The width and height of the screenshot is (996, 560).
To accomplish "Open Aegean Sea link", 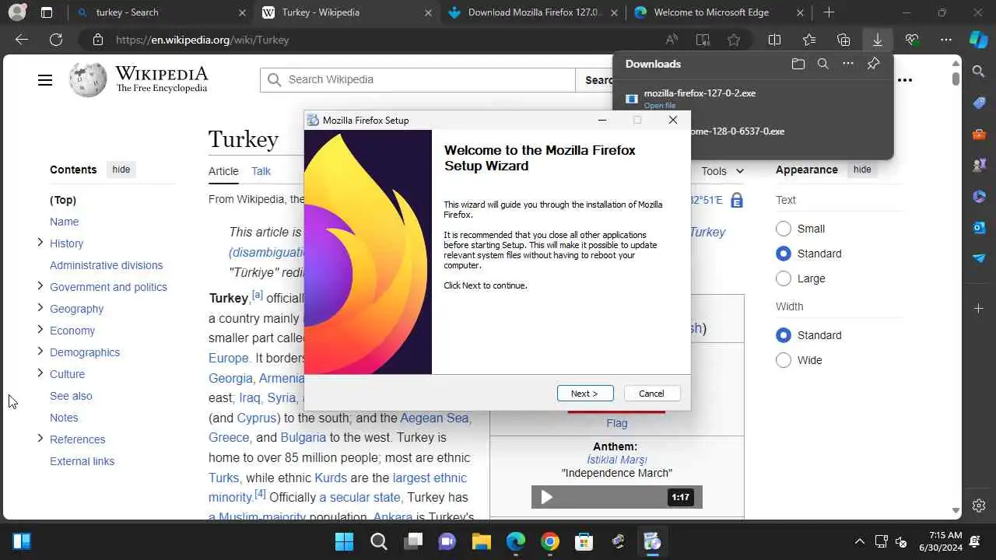I will click(x=434, y=418).
